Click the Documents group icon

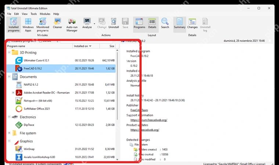(x=15, y=76)
